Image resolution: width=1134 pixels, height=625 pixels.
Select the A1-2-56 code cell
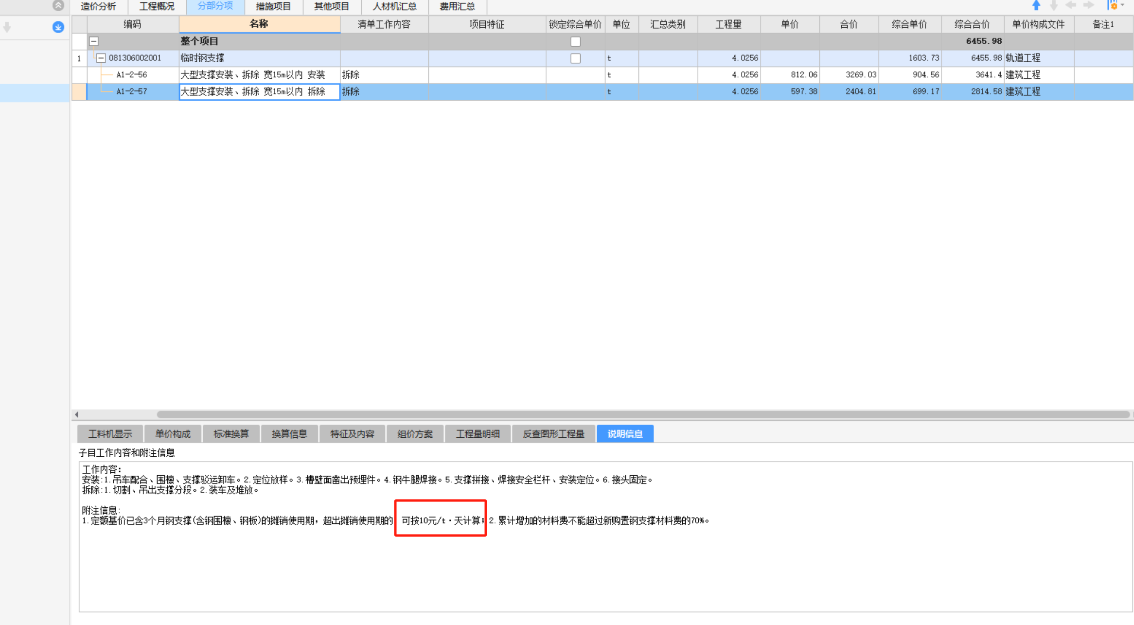[x=132, y=75]
